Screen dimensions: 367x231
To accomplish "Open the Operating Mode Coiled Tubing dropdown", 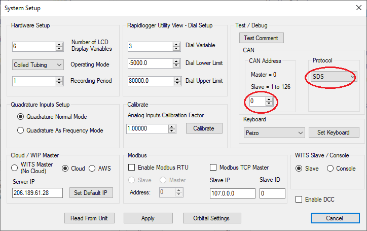I will [38, 64].
